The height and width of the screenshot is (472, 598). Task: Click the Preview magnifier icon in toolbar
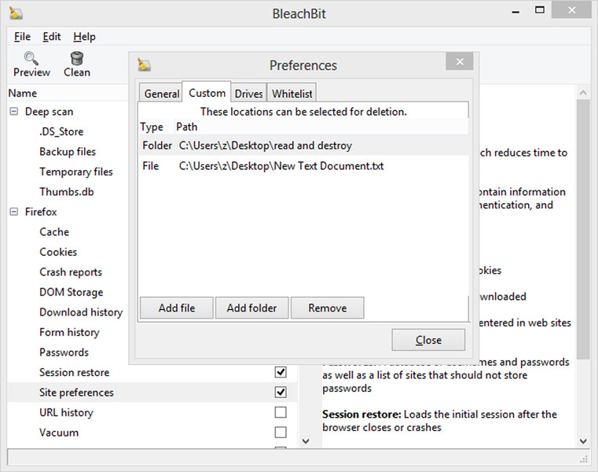click(31, 58)
